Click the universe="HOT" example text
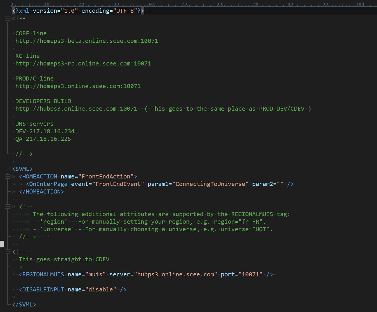Viewport: 377px width, 312px height. (x=245, y=229)
